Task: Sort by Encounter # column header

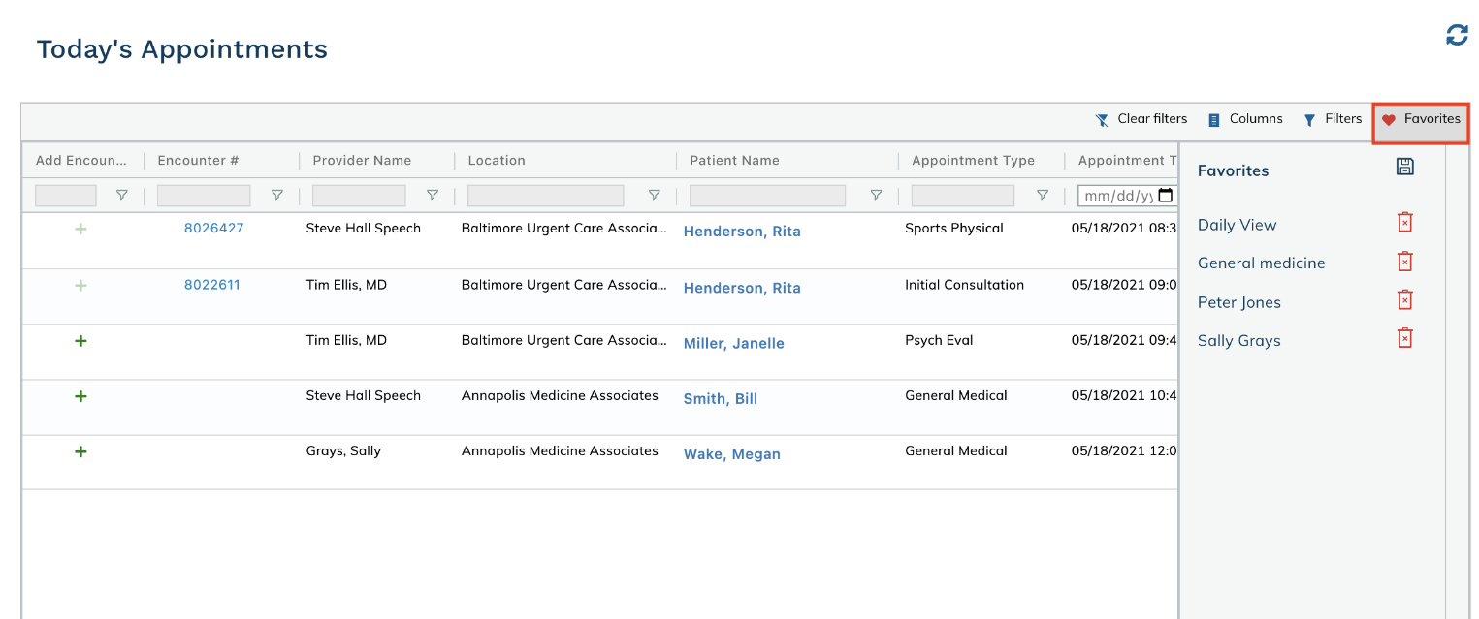Action: [x=198, y=161]
